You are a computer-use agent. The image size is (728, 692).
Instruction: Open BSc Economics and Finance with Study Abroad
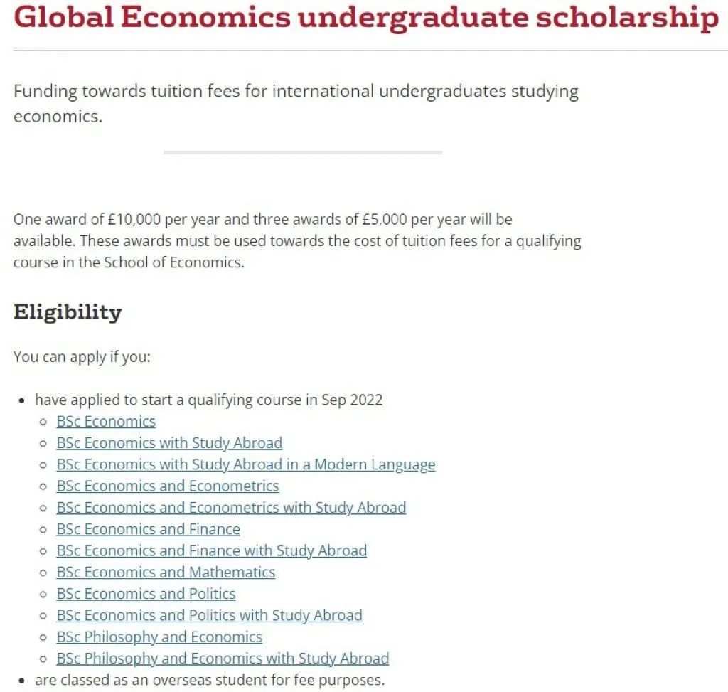click(212, 550)
